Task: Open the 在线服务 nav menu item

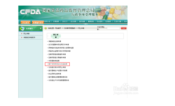Action: click(x=108, y=21)
